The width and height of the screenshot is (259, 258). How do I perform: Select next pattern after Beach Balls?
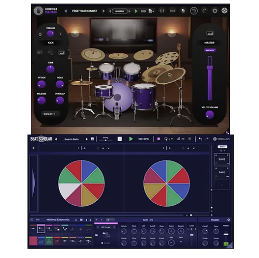coord(87,139)
